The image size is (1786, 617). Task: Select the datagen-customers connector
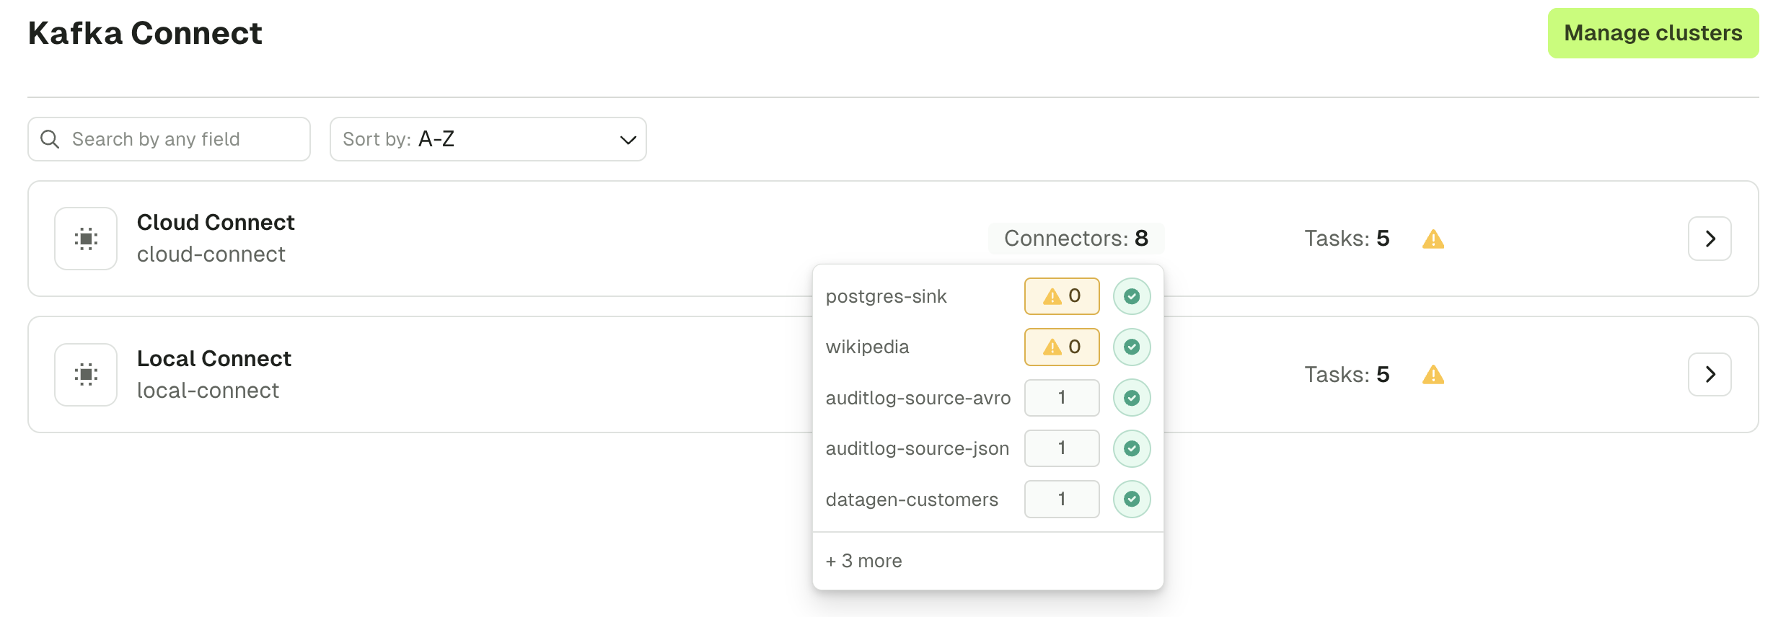(x=912, y=500)
